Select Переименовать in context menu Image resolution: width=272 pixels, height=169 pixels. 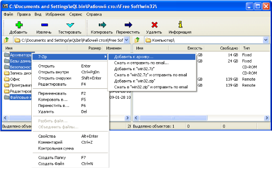click(x=70, y=93)
